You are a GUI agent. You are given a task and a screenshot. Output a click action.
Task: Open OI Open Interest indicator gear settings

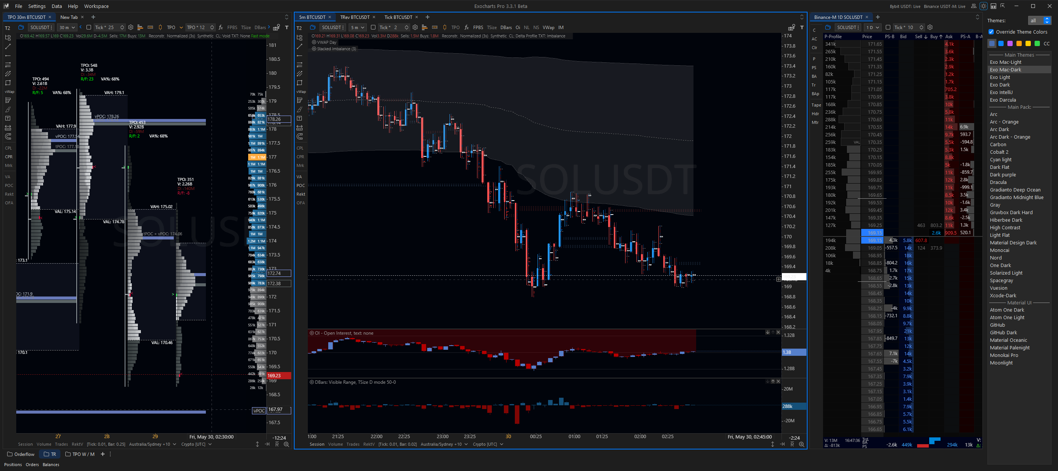[x=312, y=333]
